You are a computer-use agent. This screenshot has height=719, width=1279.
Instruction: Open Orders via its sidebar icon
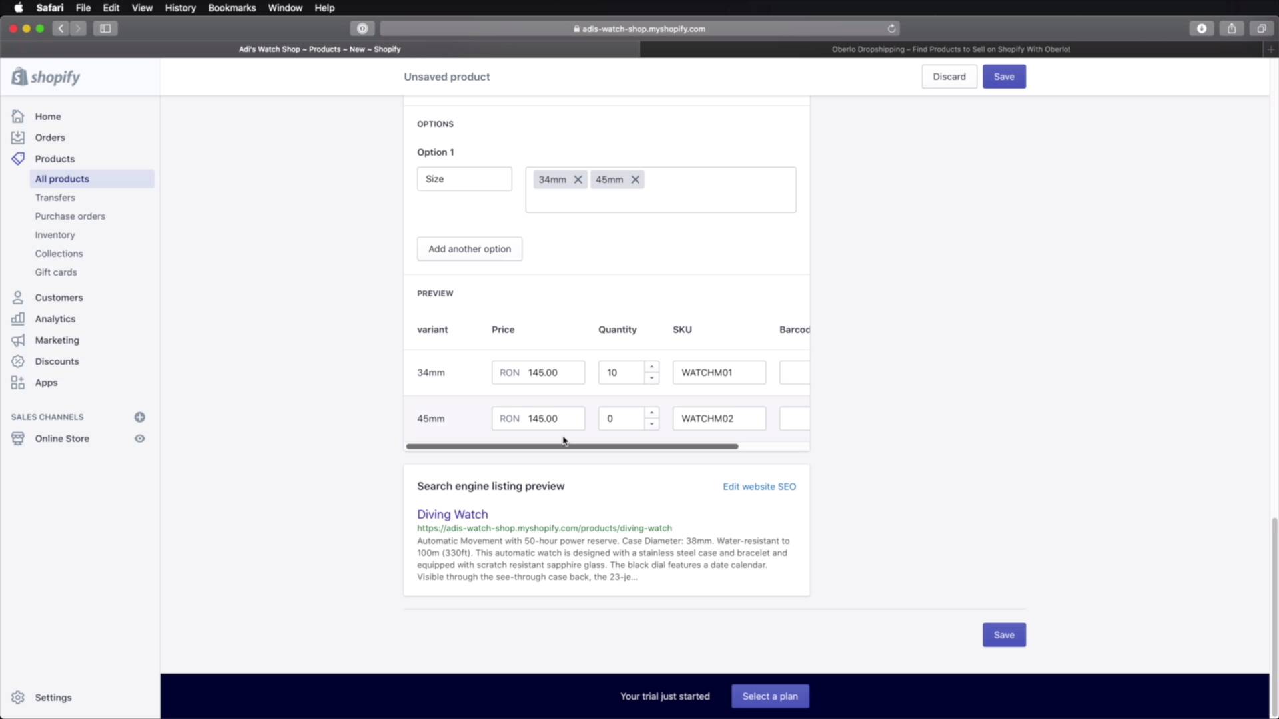(18, 138)
